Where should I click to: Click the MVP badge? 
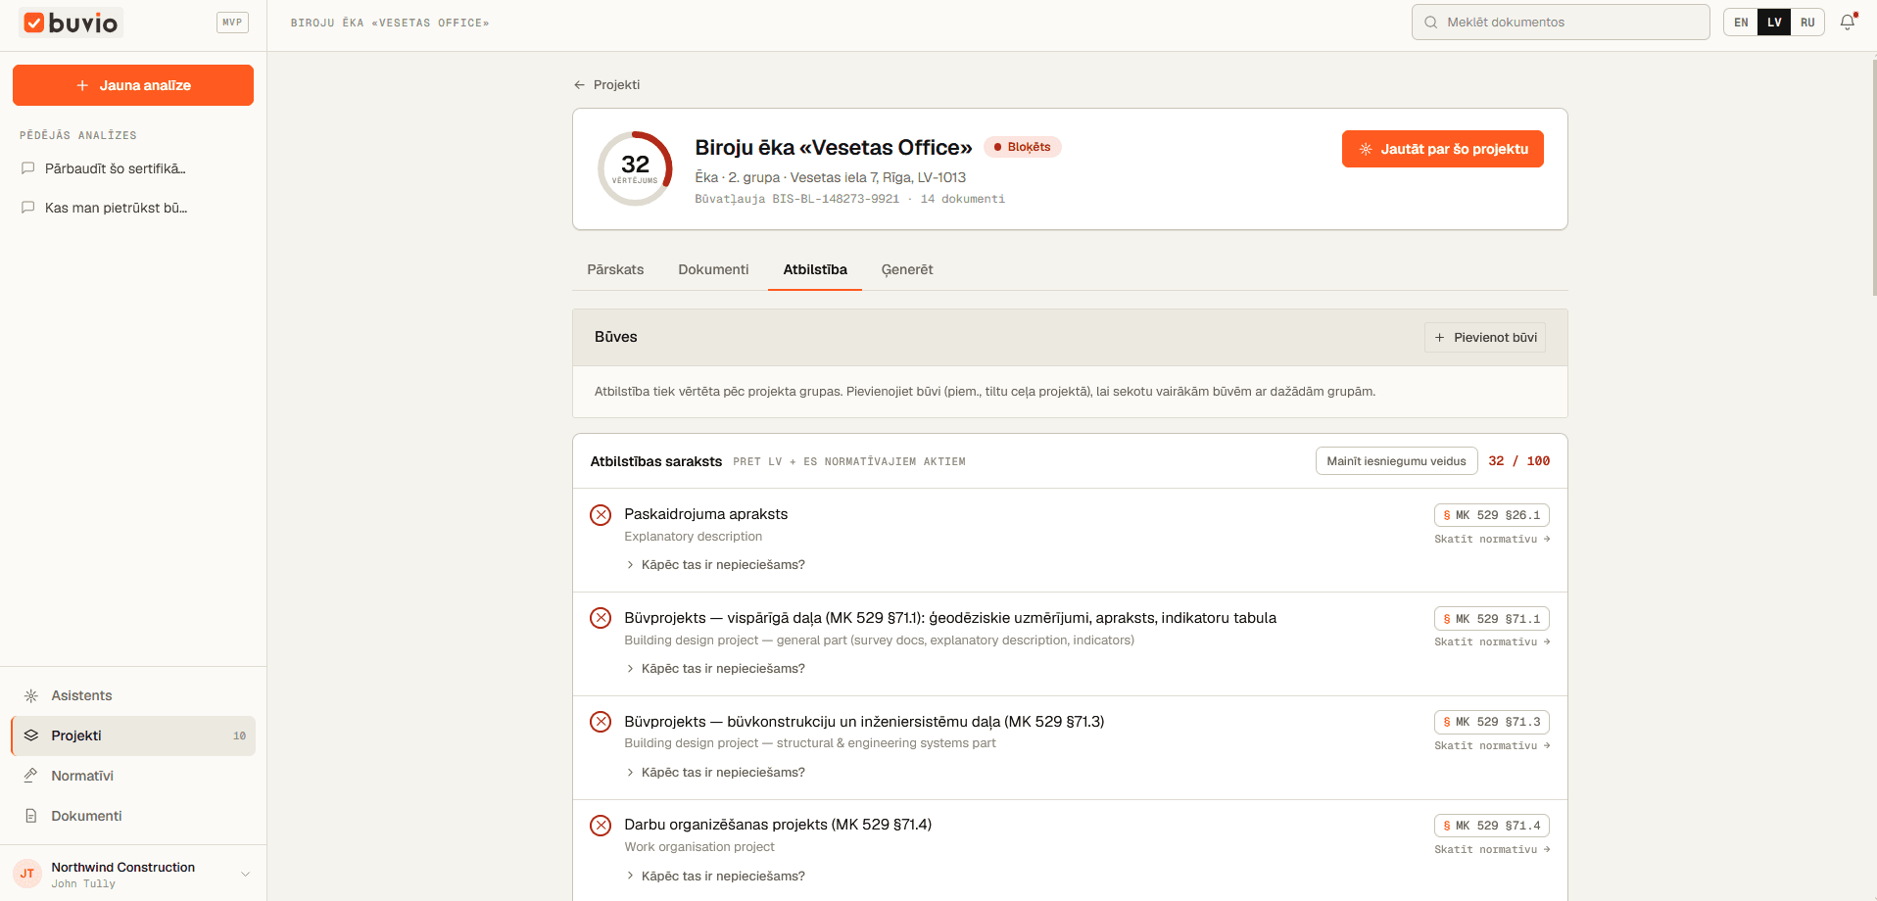click(x=232, y=23)
